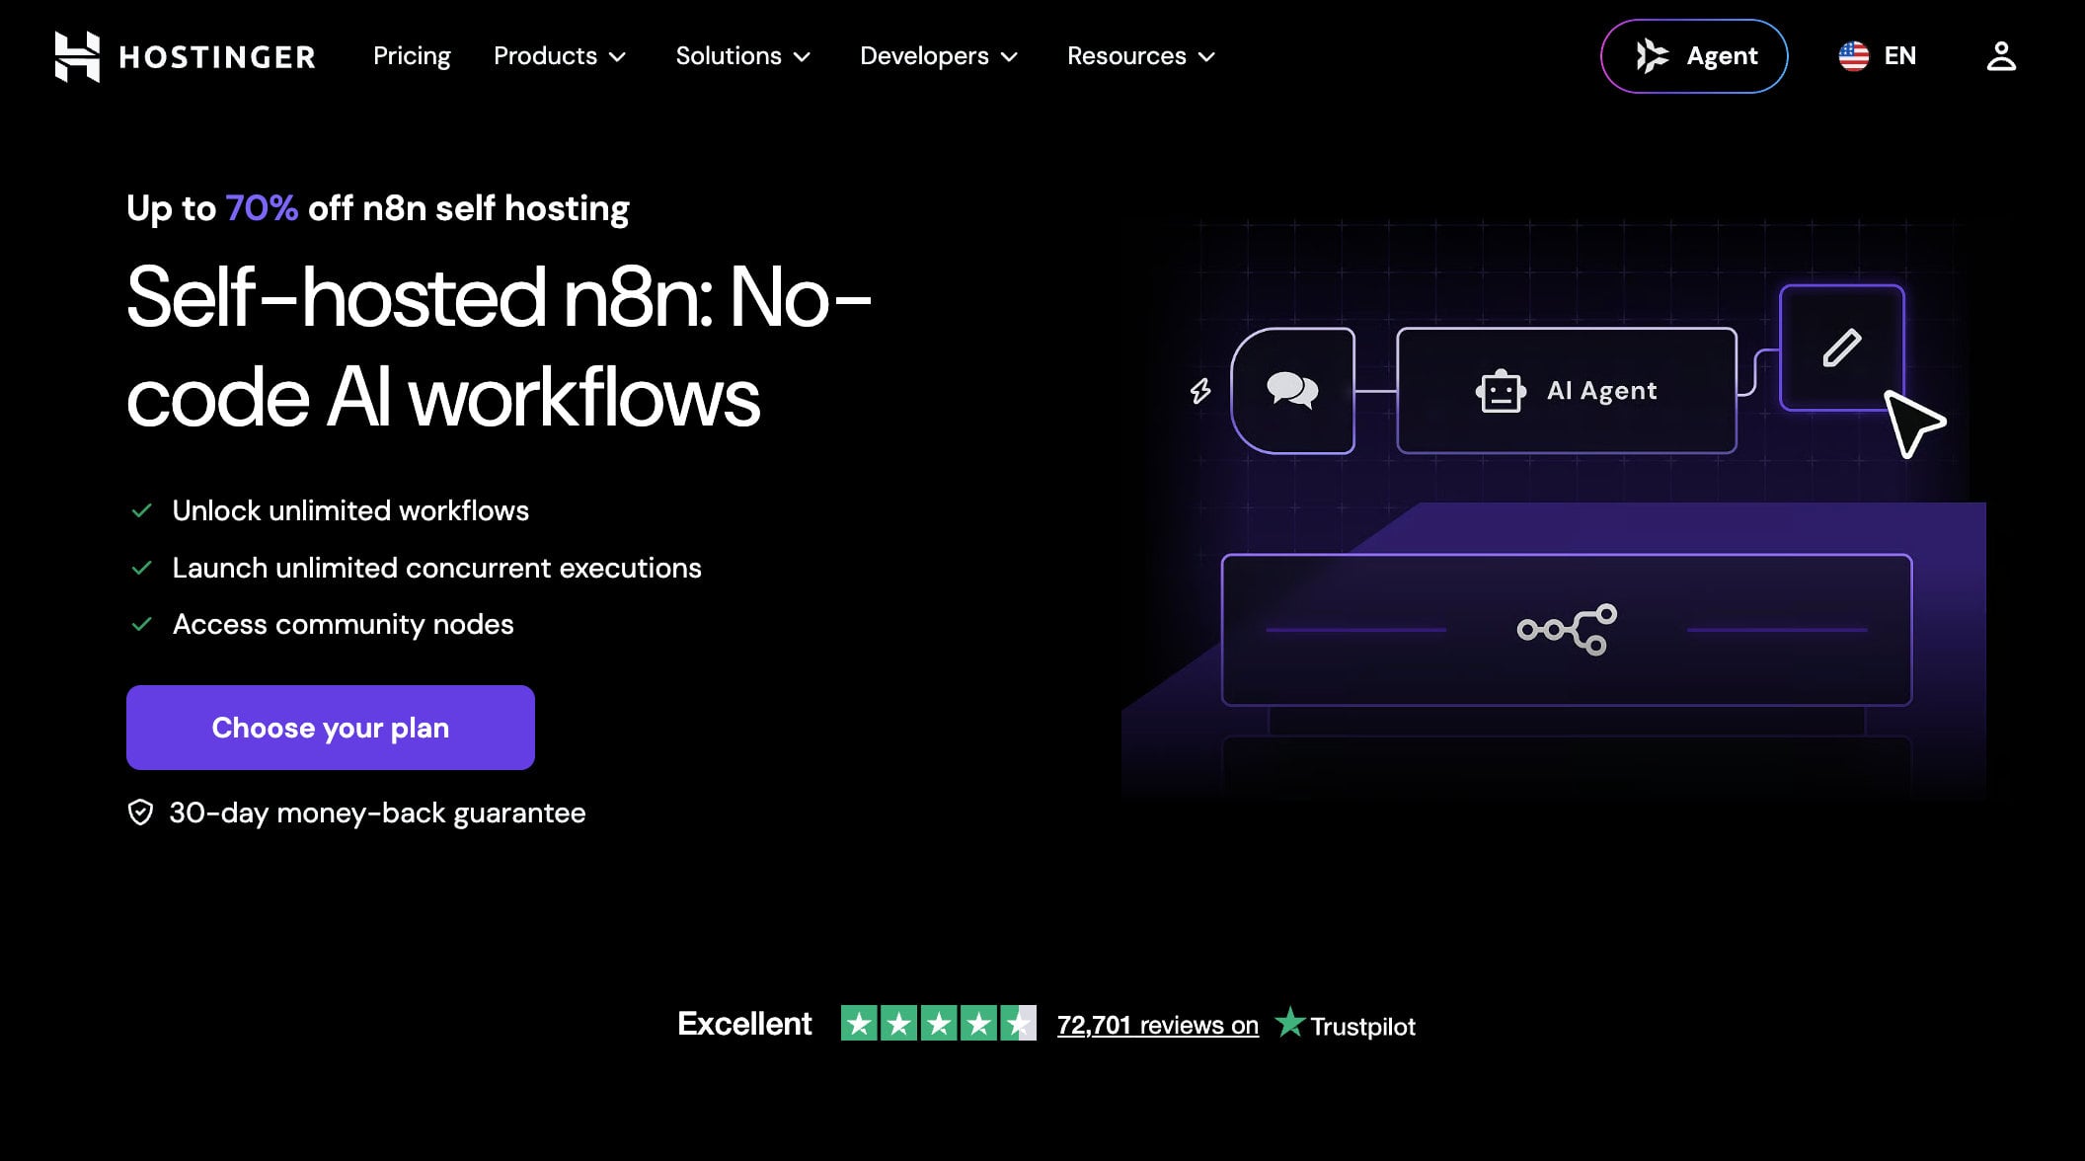Click the shield guarantee icon
Viewport: 2085px width, 1161px height.
click(x=140, y=813)
